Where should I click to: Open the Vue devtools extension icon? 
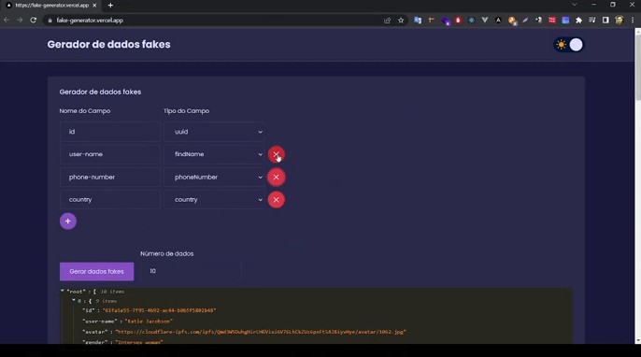[485, 20]
